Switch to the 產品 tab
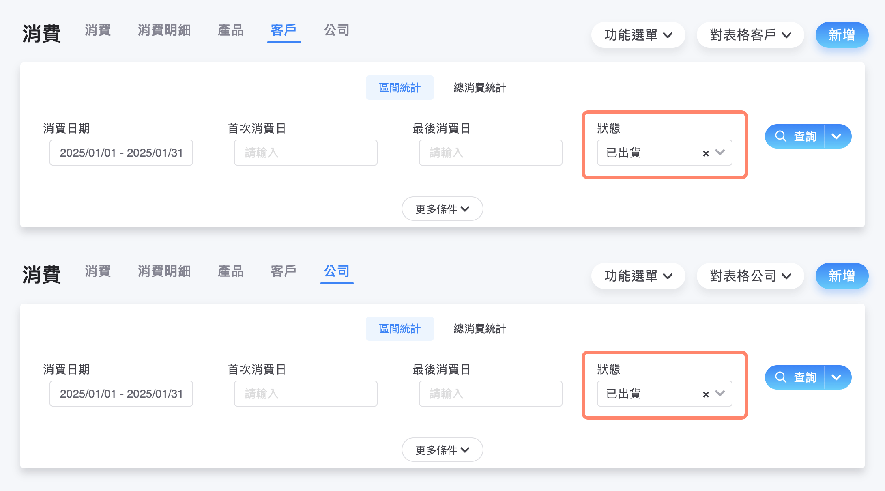Screen dimensions: 885x491 click(230, 30)
